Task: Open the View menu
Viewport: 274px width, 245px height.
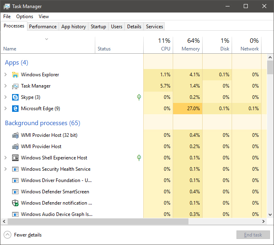Action: (x=44, y=17)
